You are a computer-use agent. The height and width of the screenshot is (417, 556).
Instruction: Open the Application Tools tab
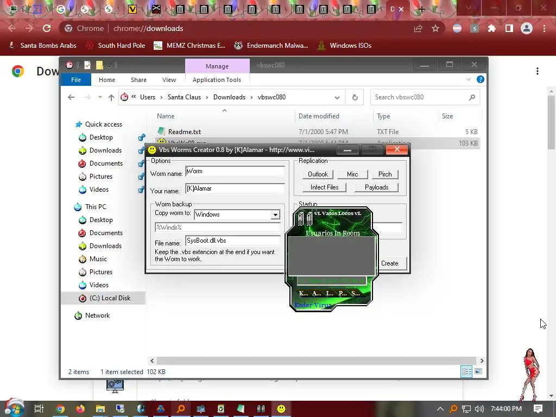pyautogui.click(x=217, y=80)
